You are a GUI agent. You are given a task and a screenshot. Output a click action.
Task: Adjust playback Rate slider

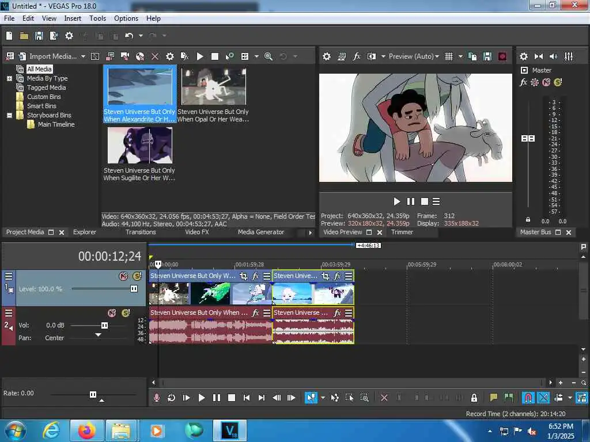tap(93, 394)
